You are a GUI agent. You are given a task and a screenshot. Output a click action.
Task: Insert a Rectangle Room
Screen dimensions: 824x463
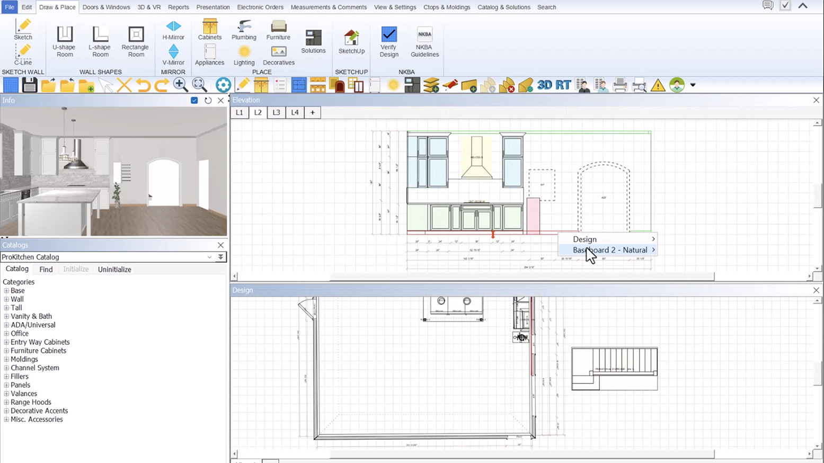coord(136,41)
